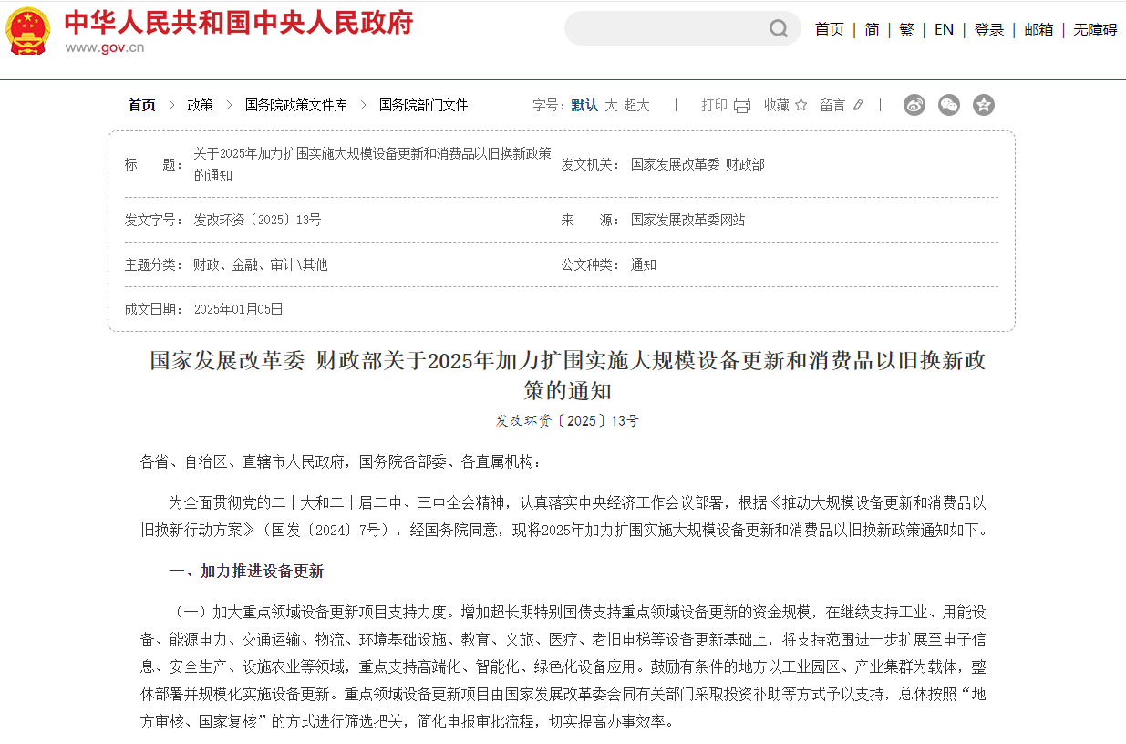Viewport: 1126px width, 744px height.
Task: Open the 邮箱 mailbox link
Action: 1038,30
